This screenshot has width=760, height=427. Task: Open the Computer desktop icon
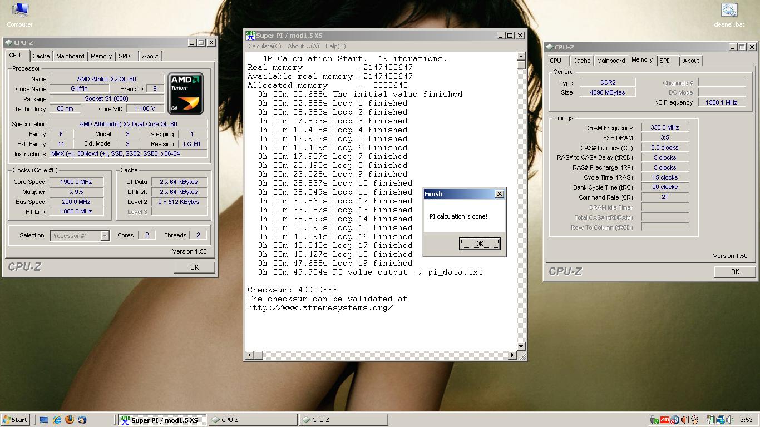(x=19, y=14)
